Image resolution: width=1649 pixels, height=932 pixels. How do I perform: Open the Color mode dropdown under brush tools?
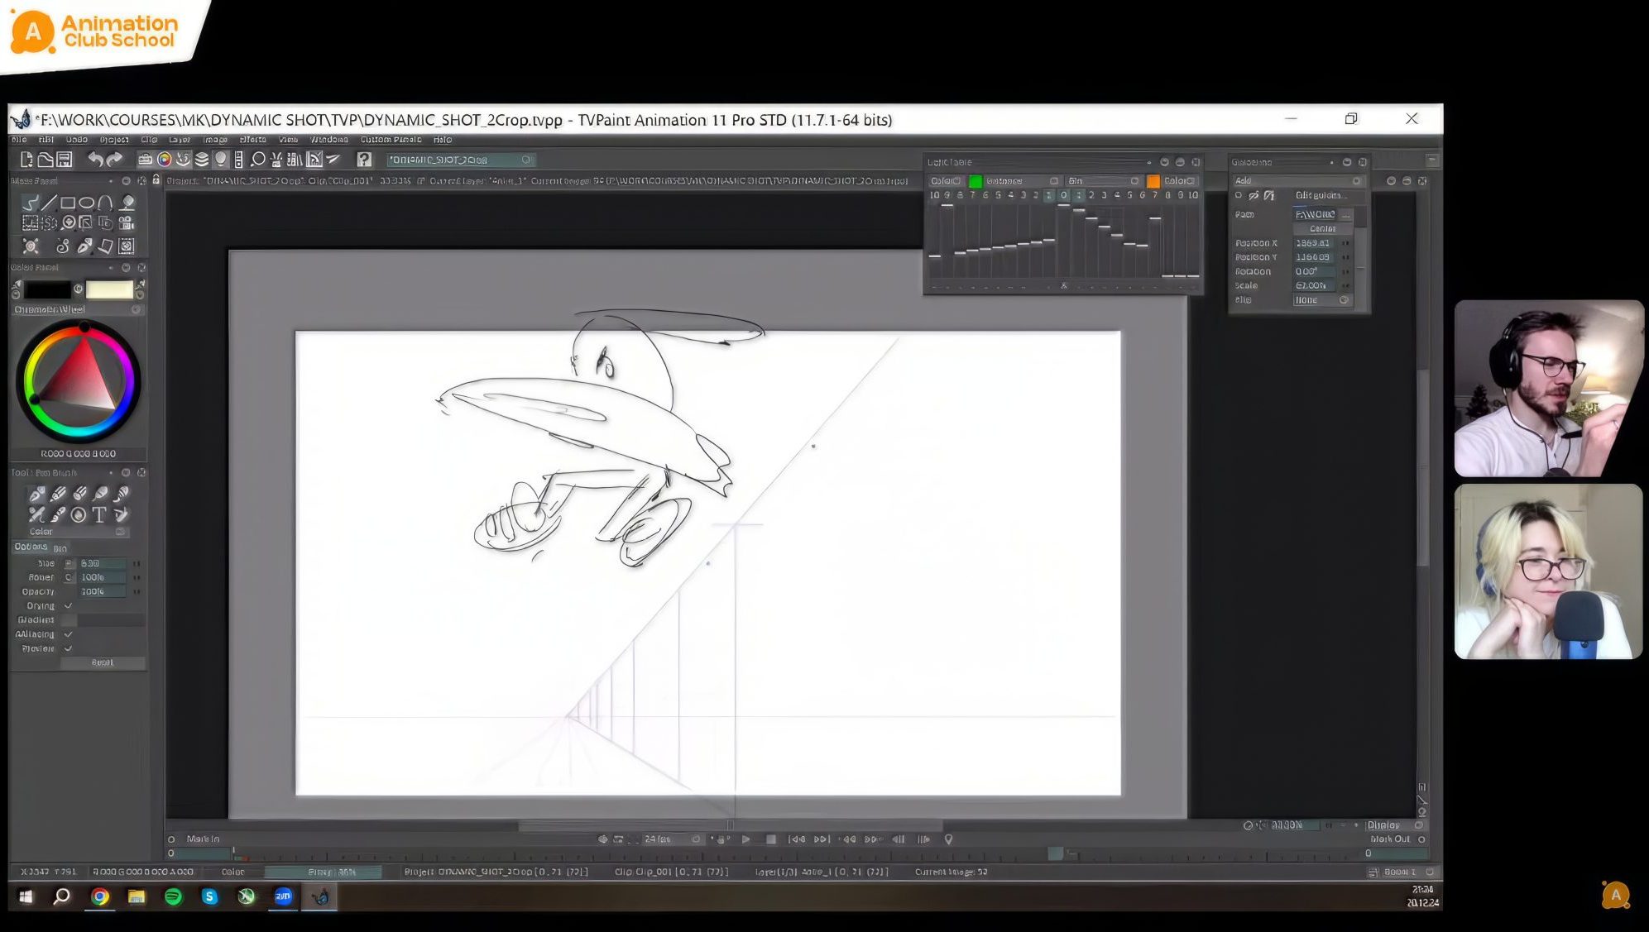coord(78,532)
